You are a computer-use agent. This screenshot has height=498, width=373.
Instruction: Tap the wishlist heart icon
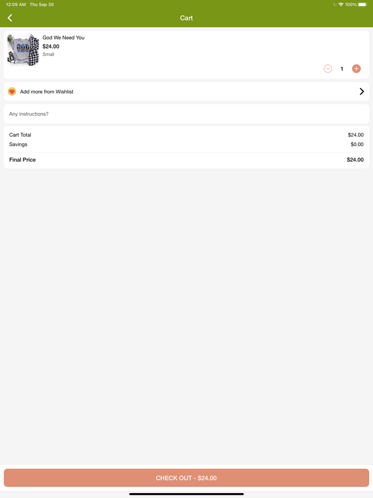pyautogui.click(x=12, y=92)
